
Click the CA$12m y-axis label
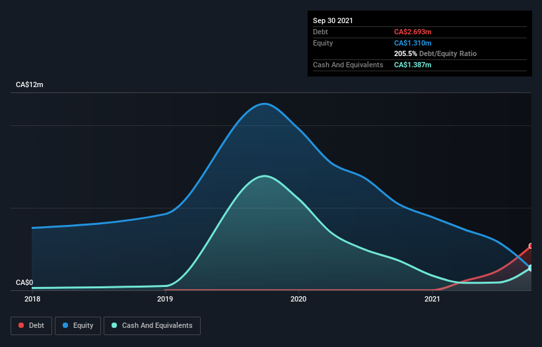[30, 84]
